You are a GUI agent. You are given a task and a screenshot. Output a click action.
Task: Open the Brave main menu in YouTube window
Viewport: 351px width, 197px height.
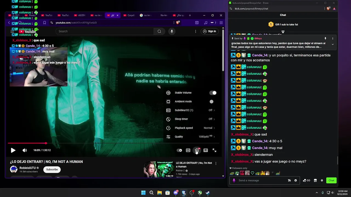click(x=221, y=23)
